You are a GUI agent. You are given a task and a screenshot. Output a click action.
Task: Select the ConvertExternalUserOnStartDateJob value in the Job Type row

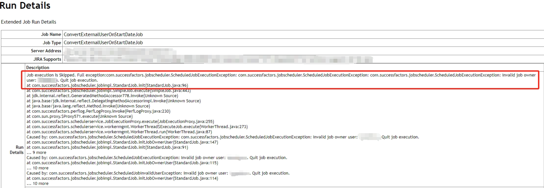[103, 42]
